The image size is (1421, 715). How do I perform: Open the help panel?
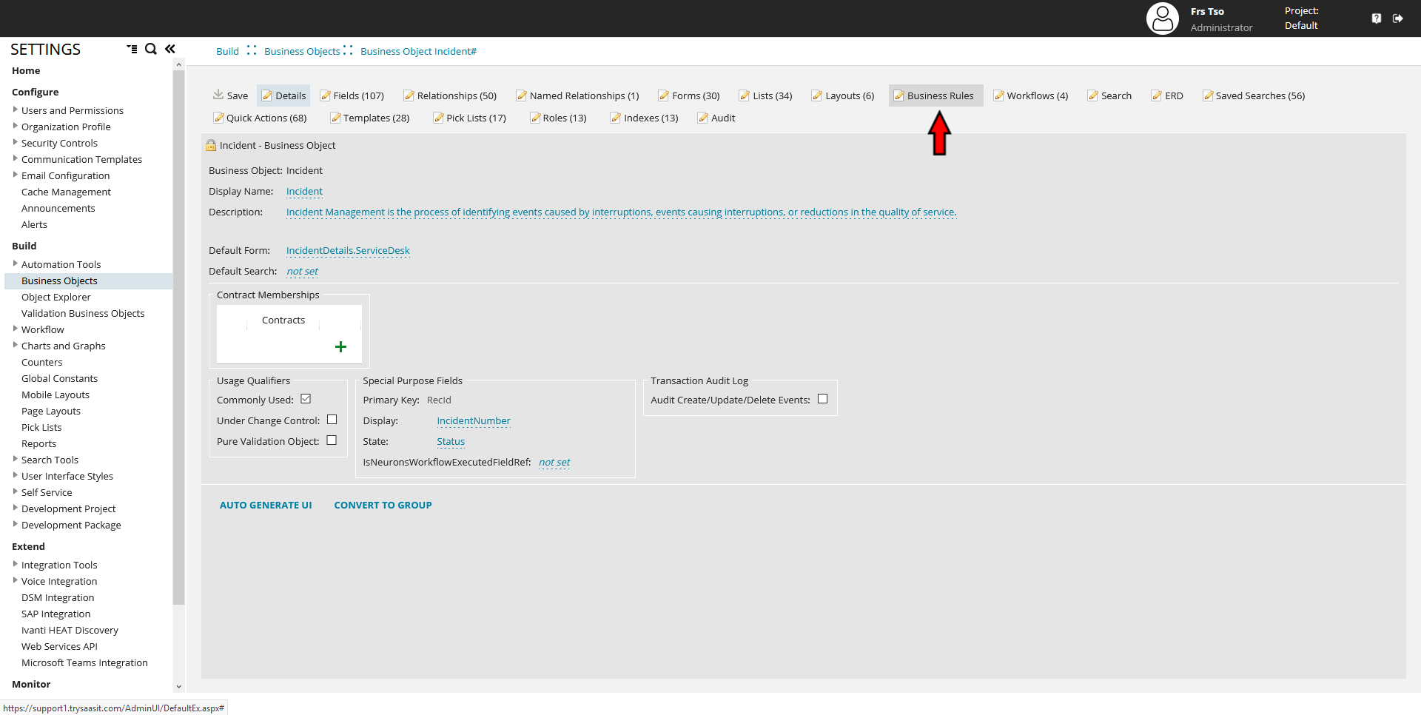pos(1377,18)
